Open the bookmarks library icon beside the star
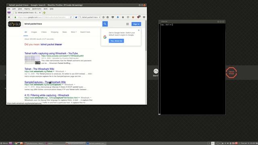This screenshot has width=258, height=145. click(108, 17)
